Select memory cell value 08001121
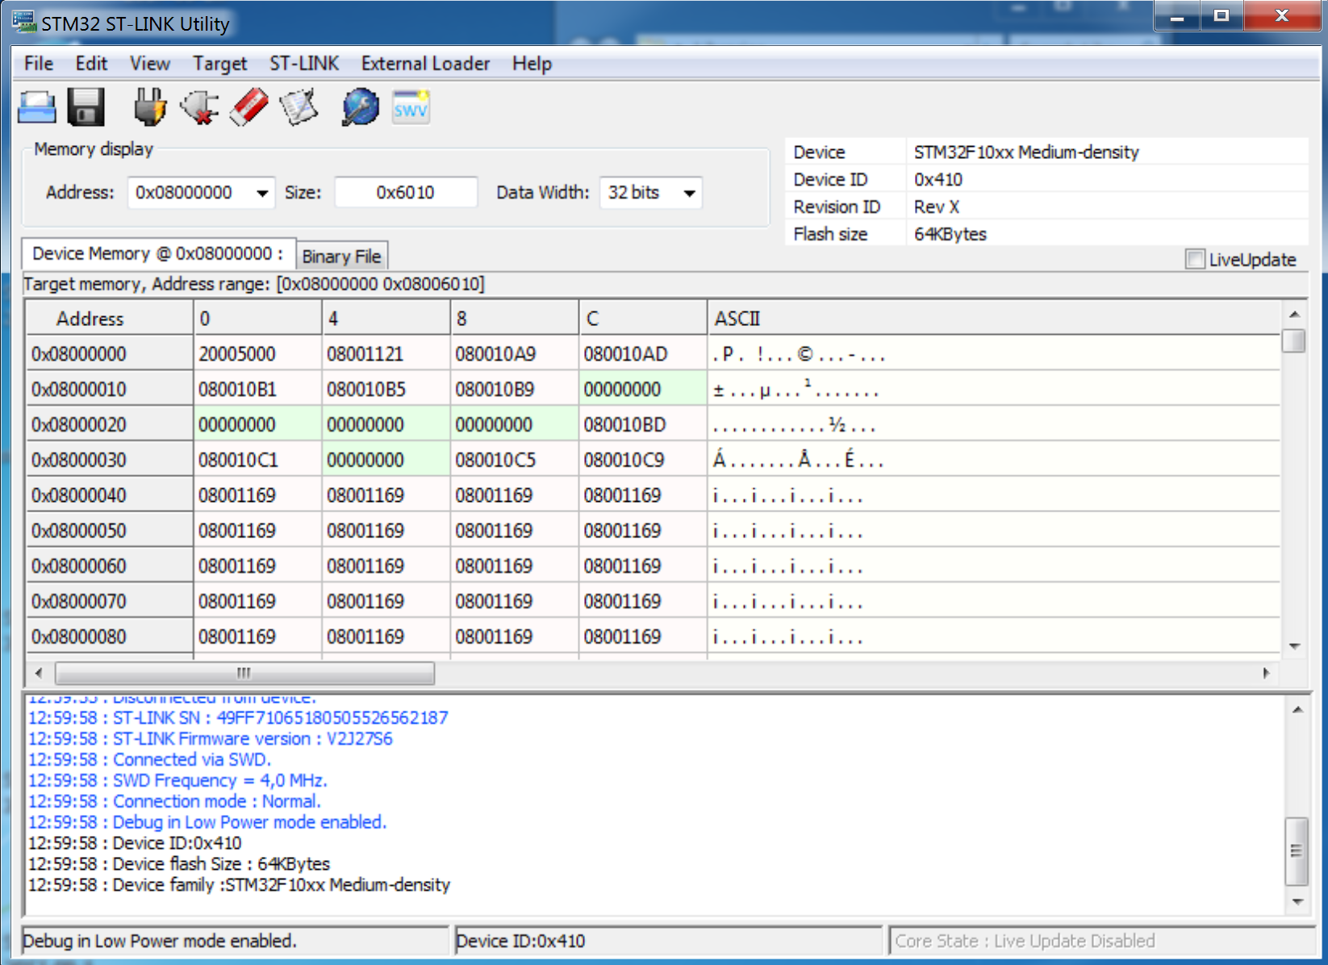This screenshot has width=1328, height=965. pos(386,354)
